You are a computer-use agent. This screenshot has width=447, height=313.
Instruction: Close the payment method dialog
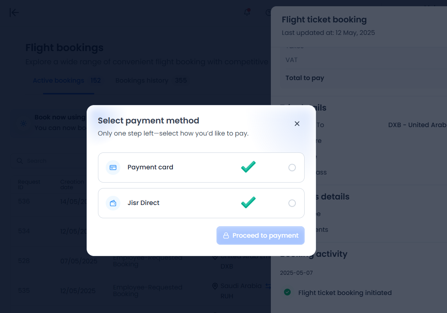(x=297, y=124)
